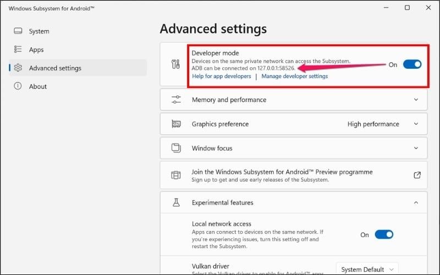Disable the Local network access toggle
This screenshot has width=440, height=275.
coord(384,234)
